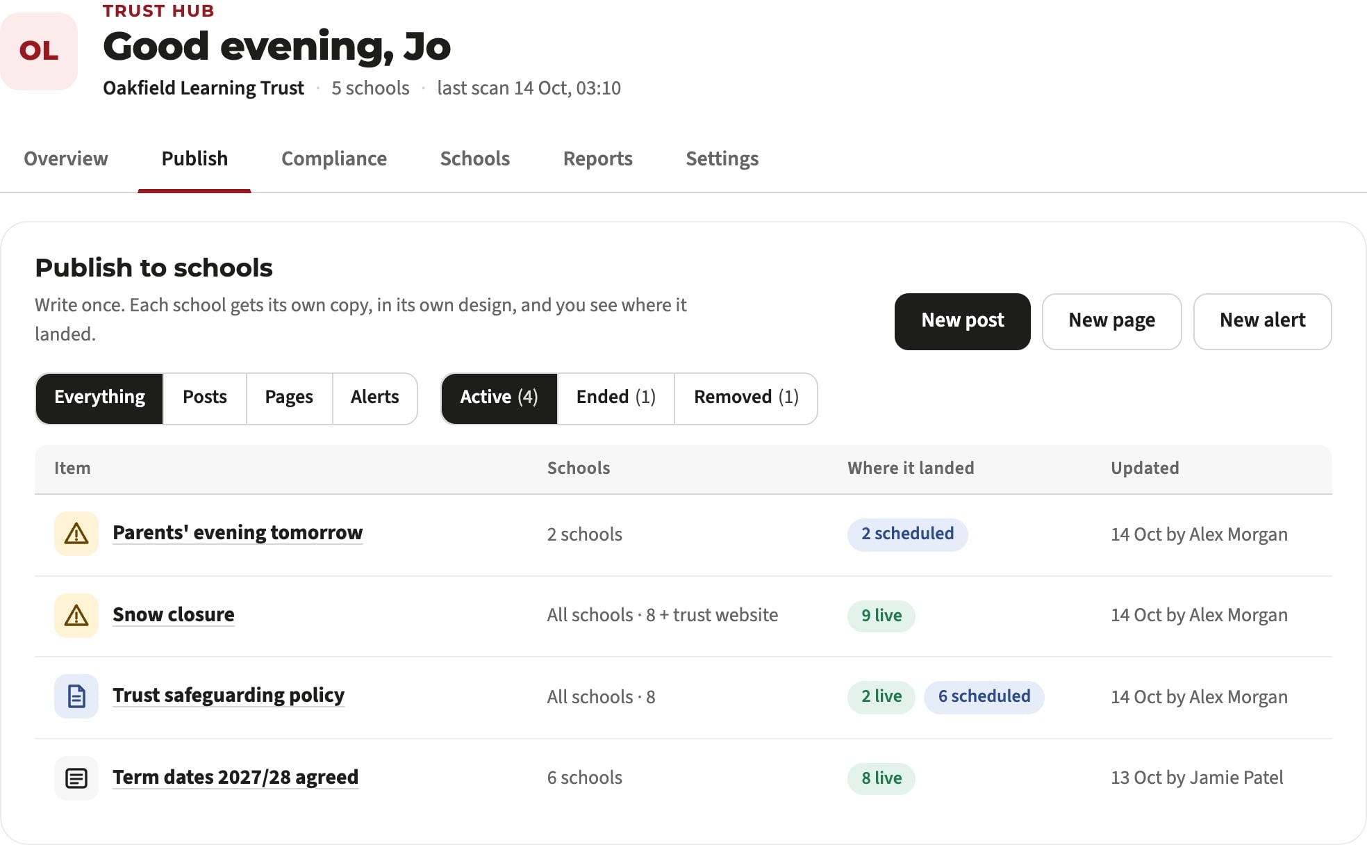1367x845 pixels.
Task: Click the page icon for Trust safeguarding policy
Action: (x=76, y=696)
